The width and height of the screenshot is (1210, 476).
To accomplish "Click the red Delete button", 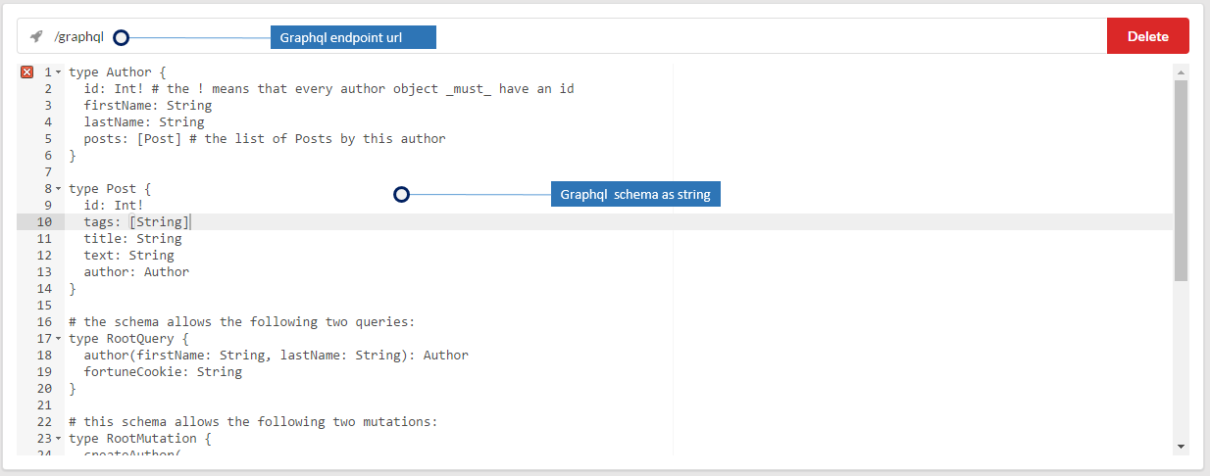I will tap(1147, 36).
